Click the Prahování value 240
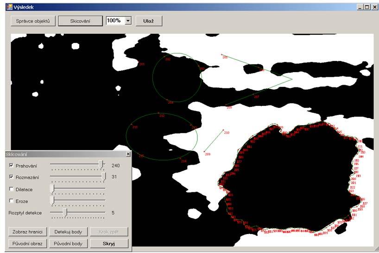Viewport: 379px width, 253px height. [115, 166]
